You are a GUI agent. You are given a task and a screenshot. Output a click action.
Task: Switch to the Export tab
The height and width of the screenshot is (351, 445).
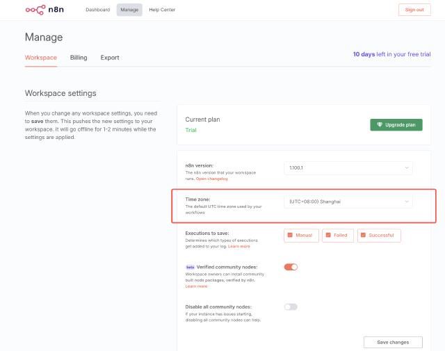tap(110, 58)
